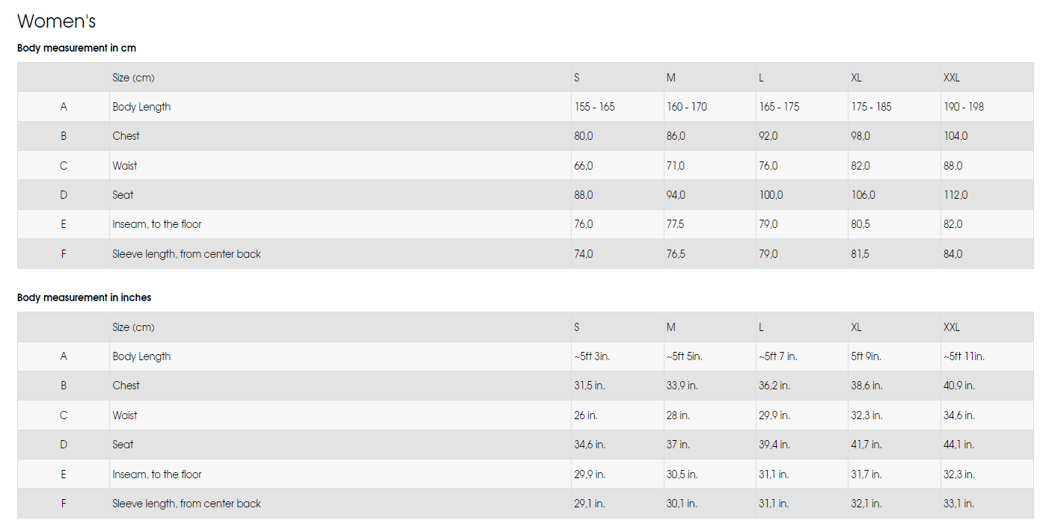The image size is (1064, 532).
Task: Click "Sleeve length, from center back" in inches table
Action: coord(186,504)
